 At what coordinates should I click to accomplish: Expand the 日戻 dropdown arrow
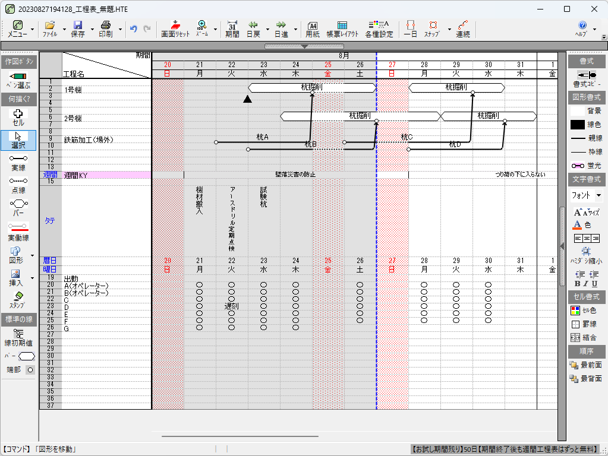267,29
